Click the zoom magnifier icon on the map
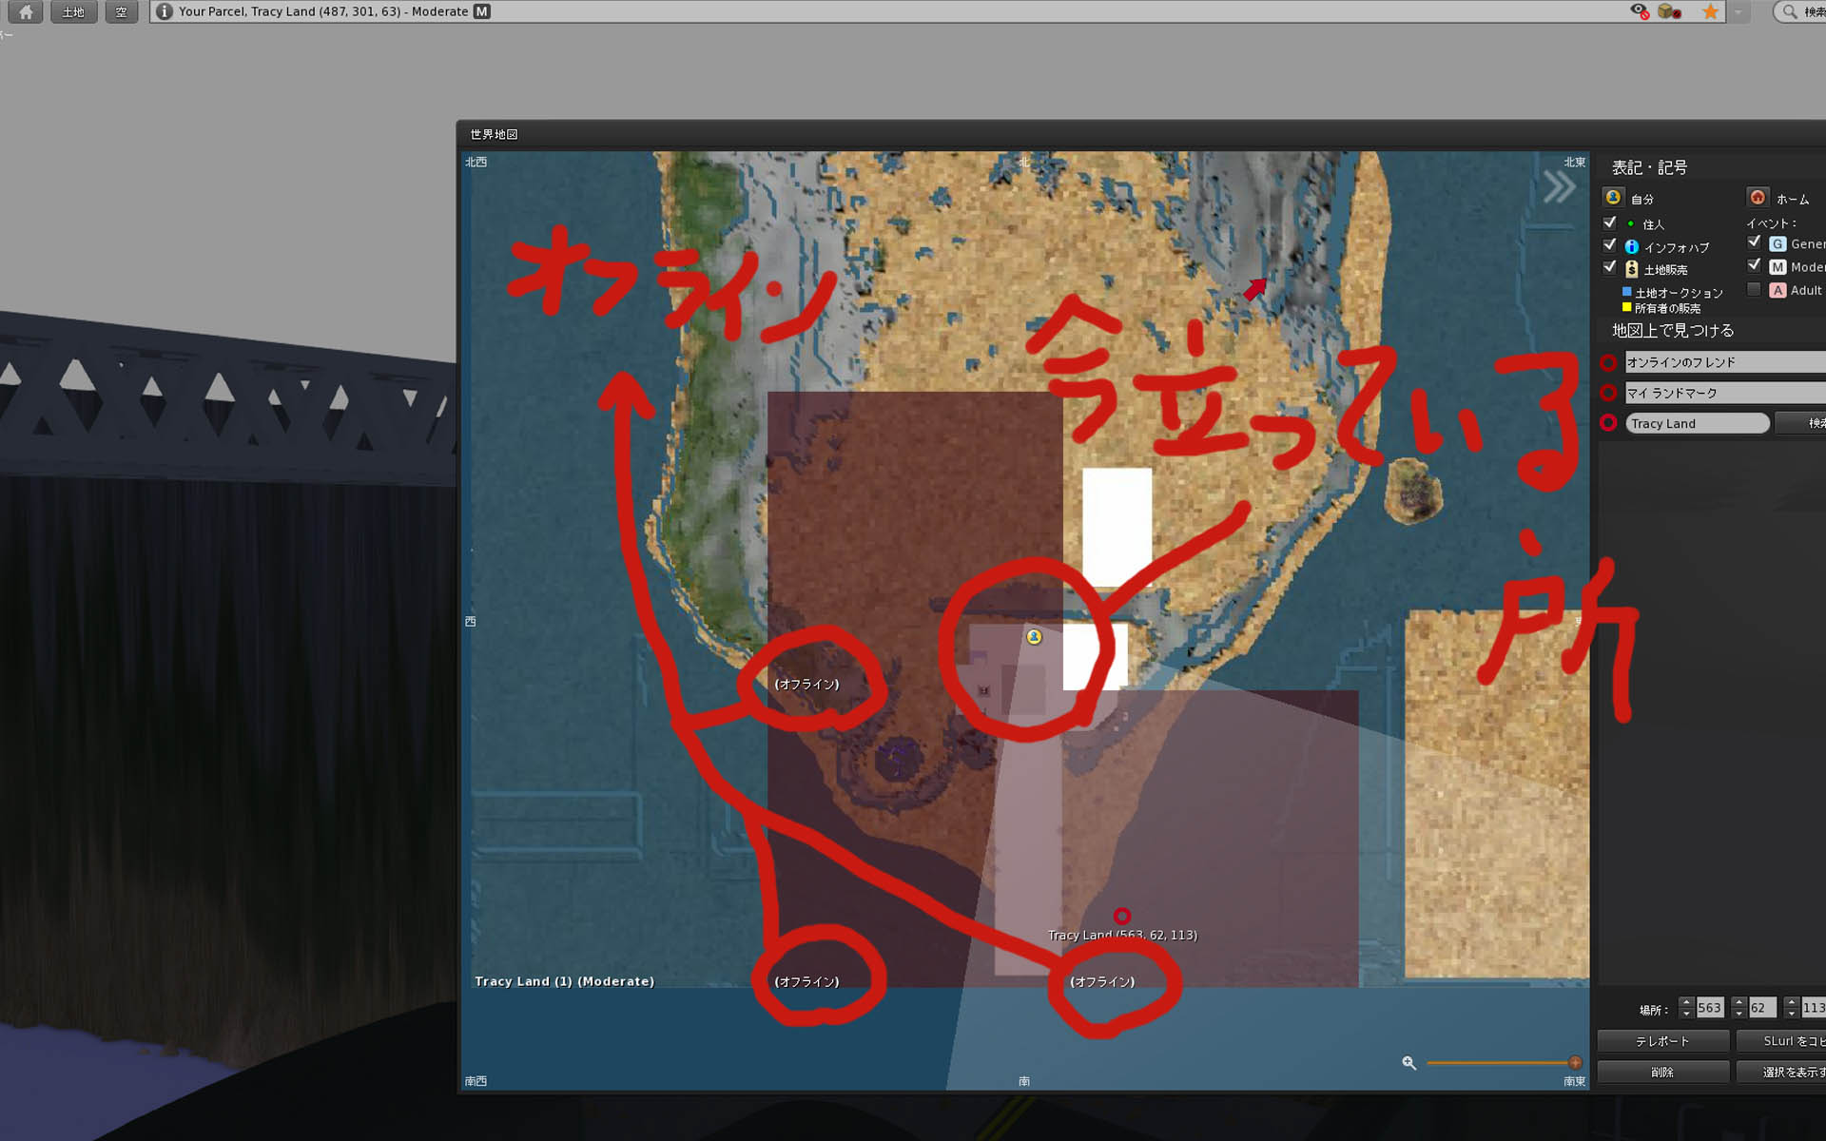This screenshot has height=1141, width=1826. tap(1409, 1063)
